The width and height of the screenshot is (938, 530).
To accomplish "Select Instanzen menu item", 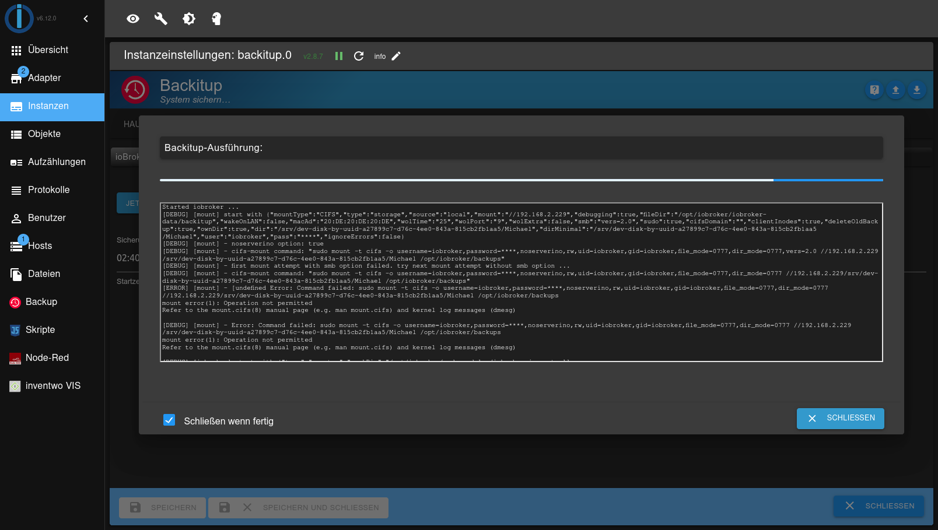I will pyautogui.click(x=52, y=106).
